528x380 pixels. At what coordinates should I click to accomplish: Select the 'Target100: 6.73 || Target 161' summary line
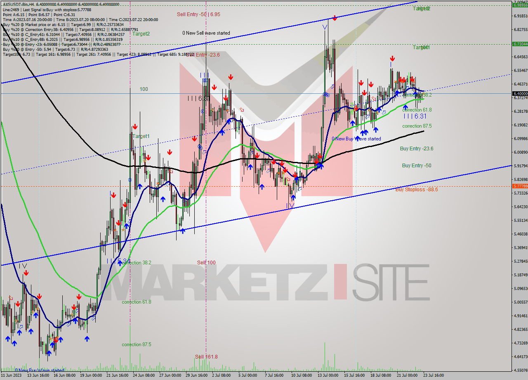pos(99,54)
